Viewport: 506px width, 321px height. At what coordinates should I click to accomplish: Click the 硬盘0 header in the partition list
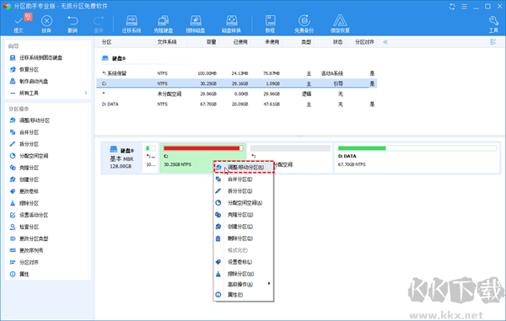[114, 58]
